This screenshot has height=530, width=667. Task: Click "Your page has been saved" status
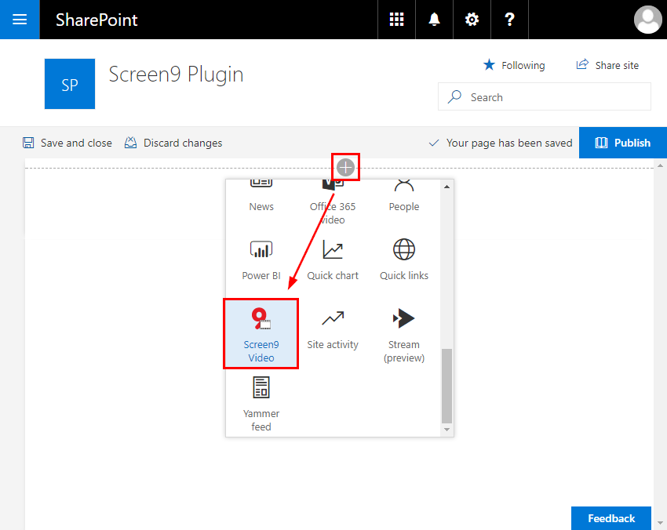[509, 143]
